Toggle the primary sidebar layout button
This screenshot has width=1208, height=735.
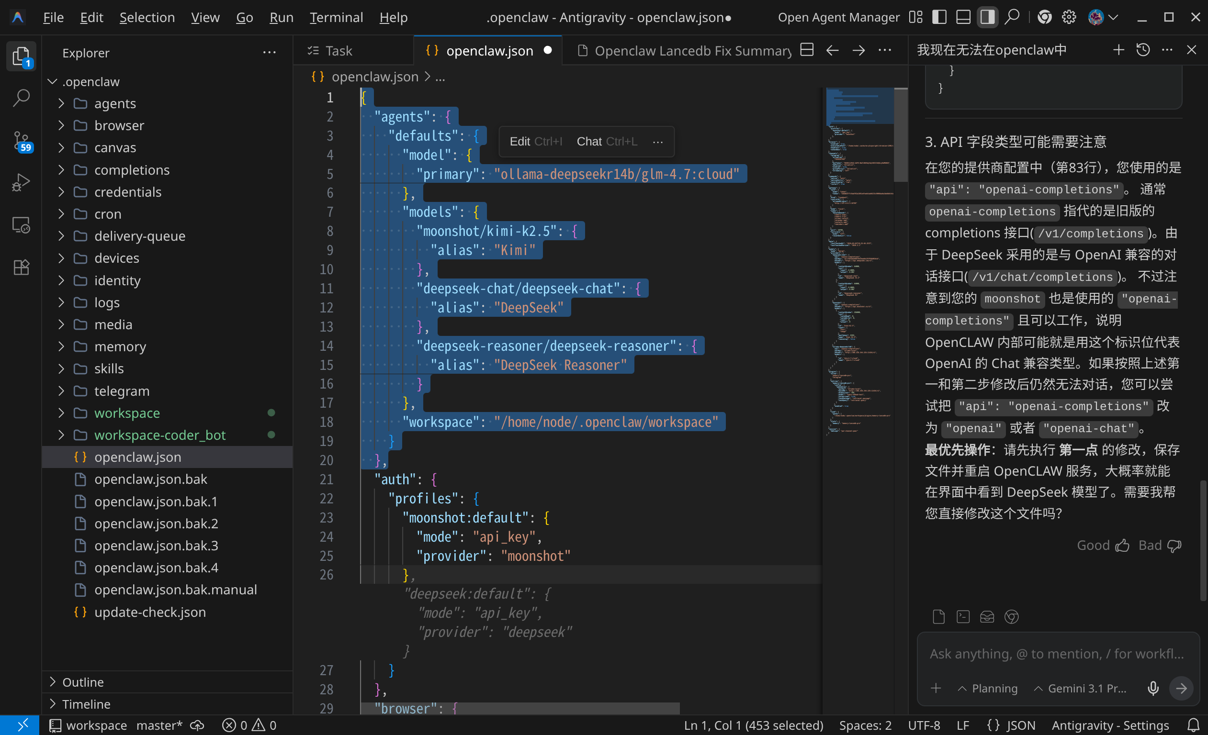click(x=939, y=17)
